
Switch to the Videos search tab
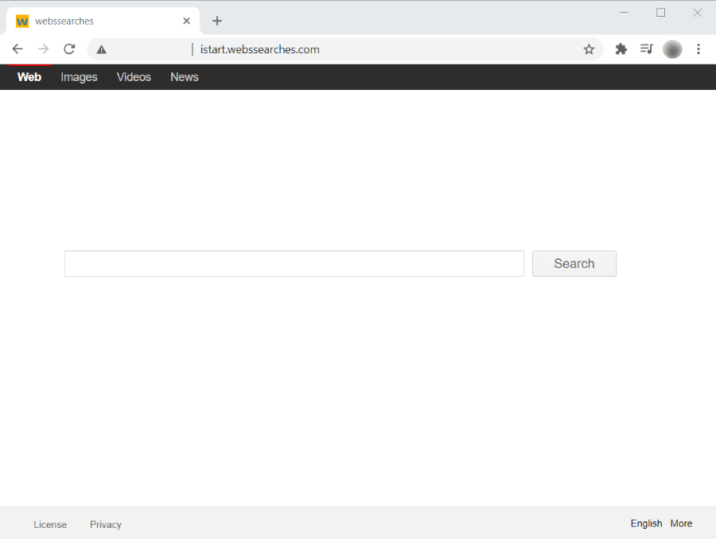134,77
